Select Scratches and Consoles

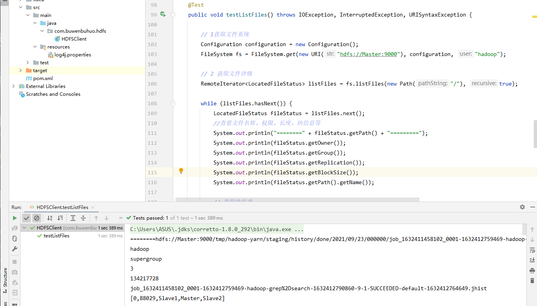53,94
